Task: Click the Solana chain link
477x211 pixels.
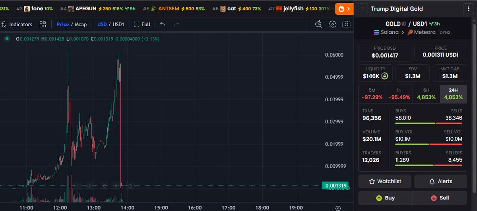Action: [x=386, y=32]
